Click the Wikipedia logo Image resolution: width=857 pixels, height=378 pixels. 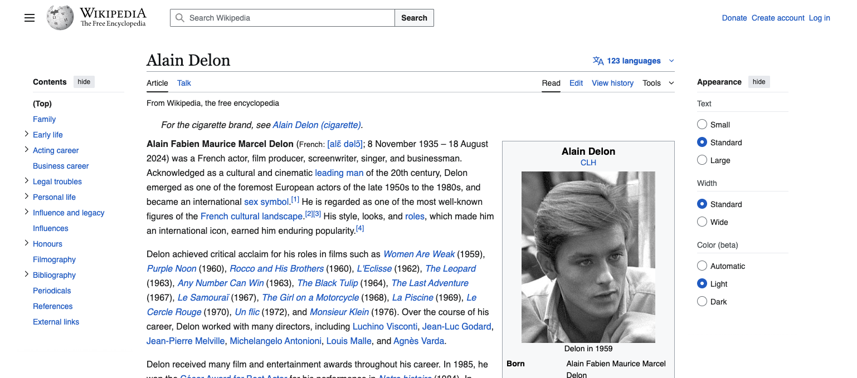click(59, 17)
